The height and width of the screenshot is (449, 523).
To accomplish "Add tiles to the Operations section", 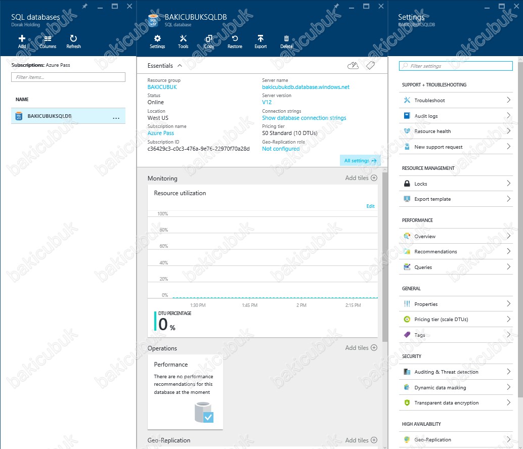I will click(x=361, y=348).
